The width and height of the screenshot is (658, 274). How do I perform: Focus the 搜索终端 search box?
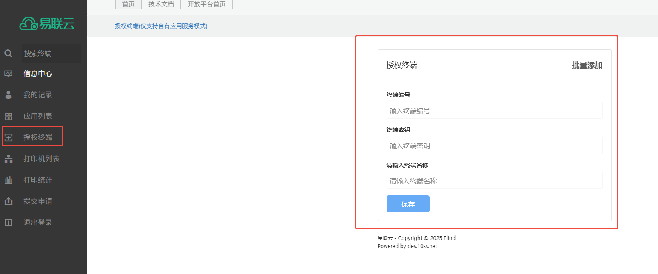51,54
